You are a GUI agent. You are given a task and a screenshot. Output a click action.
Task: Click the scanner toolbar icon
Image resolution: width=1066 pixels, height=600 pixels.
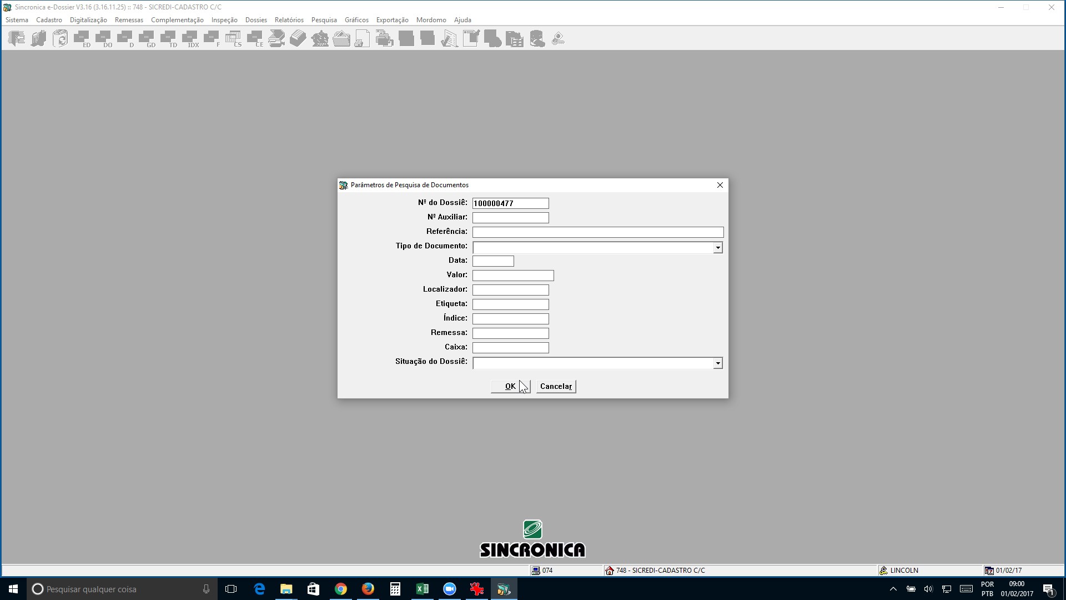pos(276,39)
